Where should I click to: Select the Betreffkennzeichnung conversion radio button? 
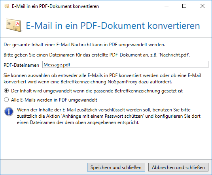(x=6, y=91)
